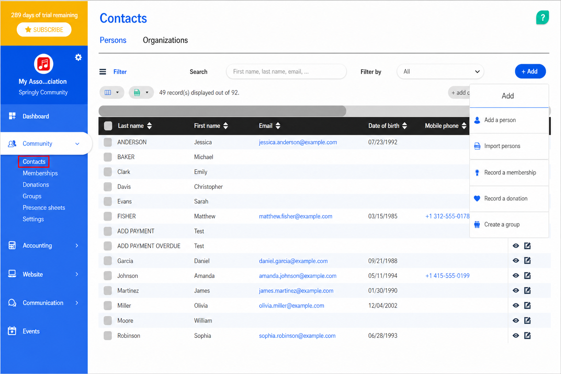This screenshot has width=561, height=374.
Task: Click the SUBSCRIBE button
Action: [x=44, y=30]
